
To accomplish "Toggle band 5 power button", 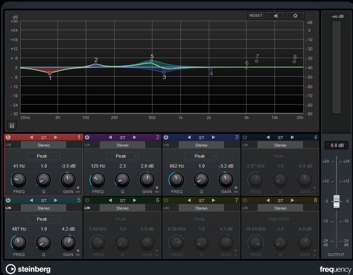I will click(x=8, y=200).
